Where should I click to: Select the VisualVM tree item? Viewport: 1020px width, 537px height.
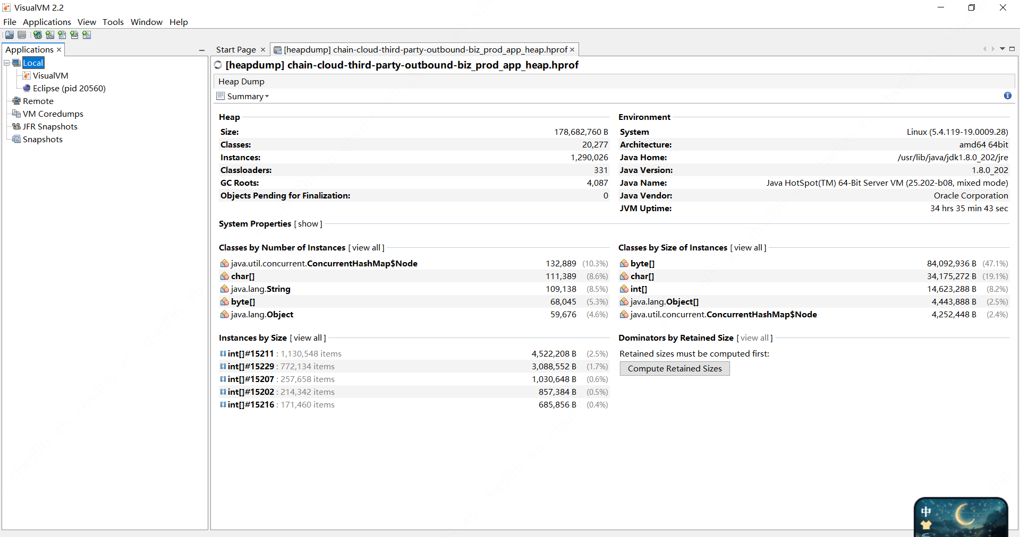click(x=50, y=75)
